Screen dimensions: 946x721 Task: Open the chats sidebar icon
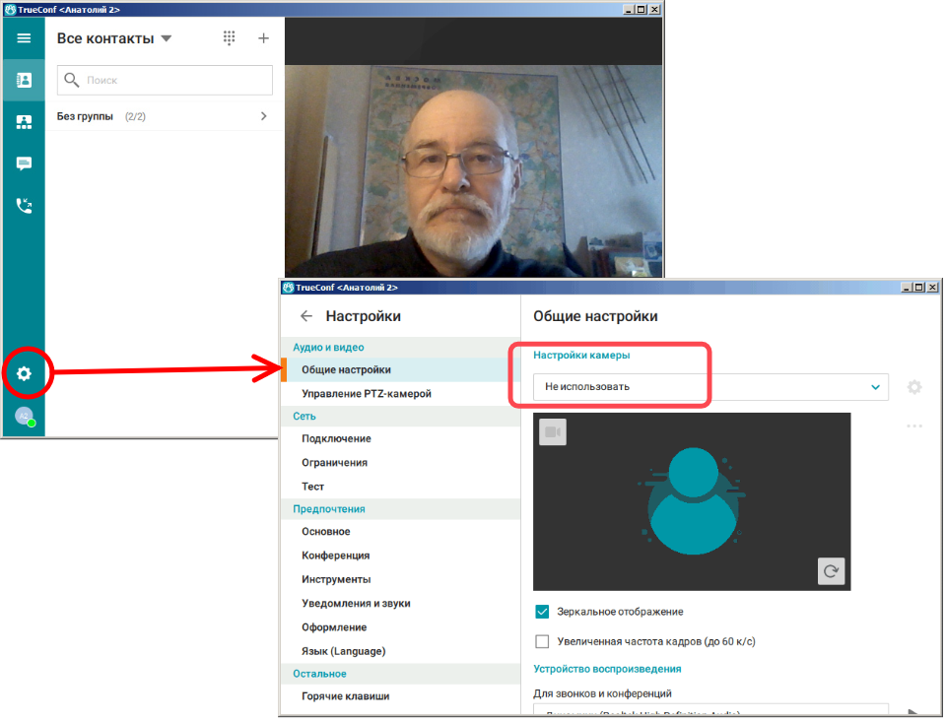point(24,164)
